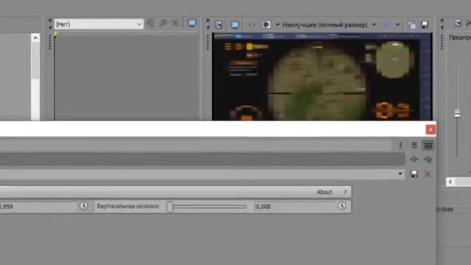Close the trimmer panel with small X

pyautogui.click(x=50, y=21)
